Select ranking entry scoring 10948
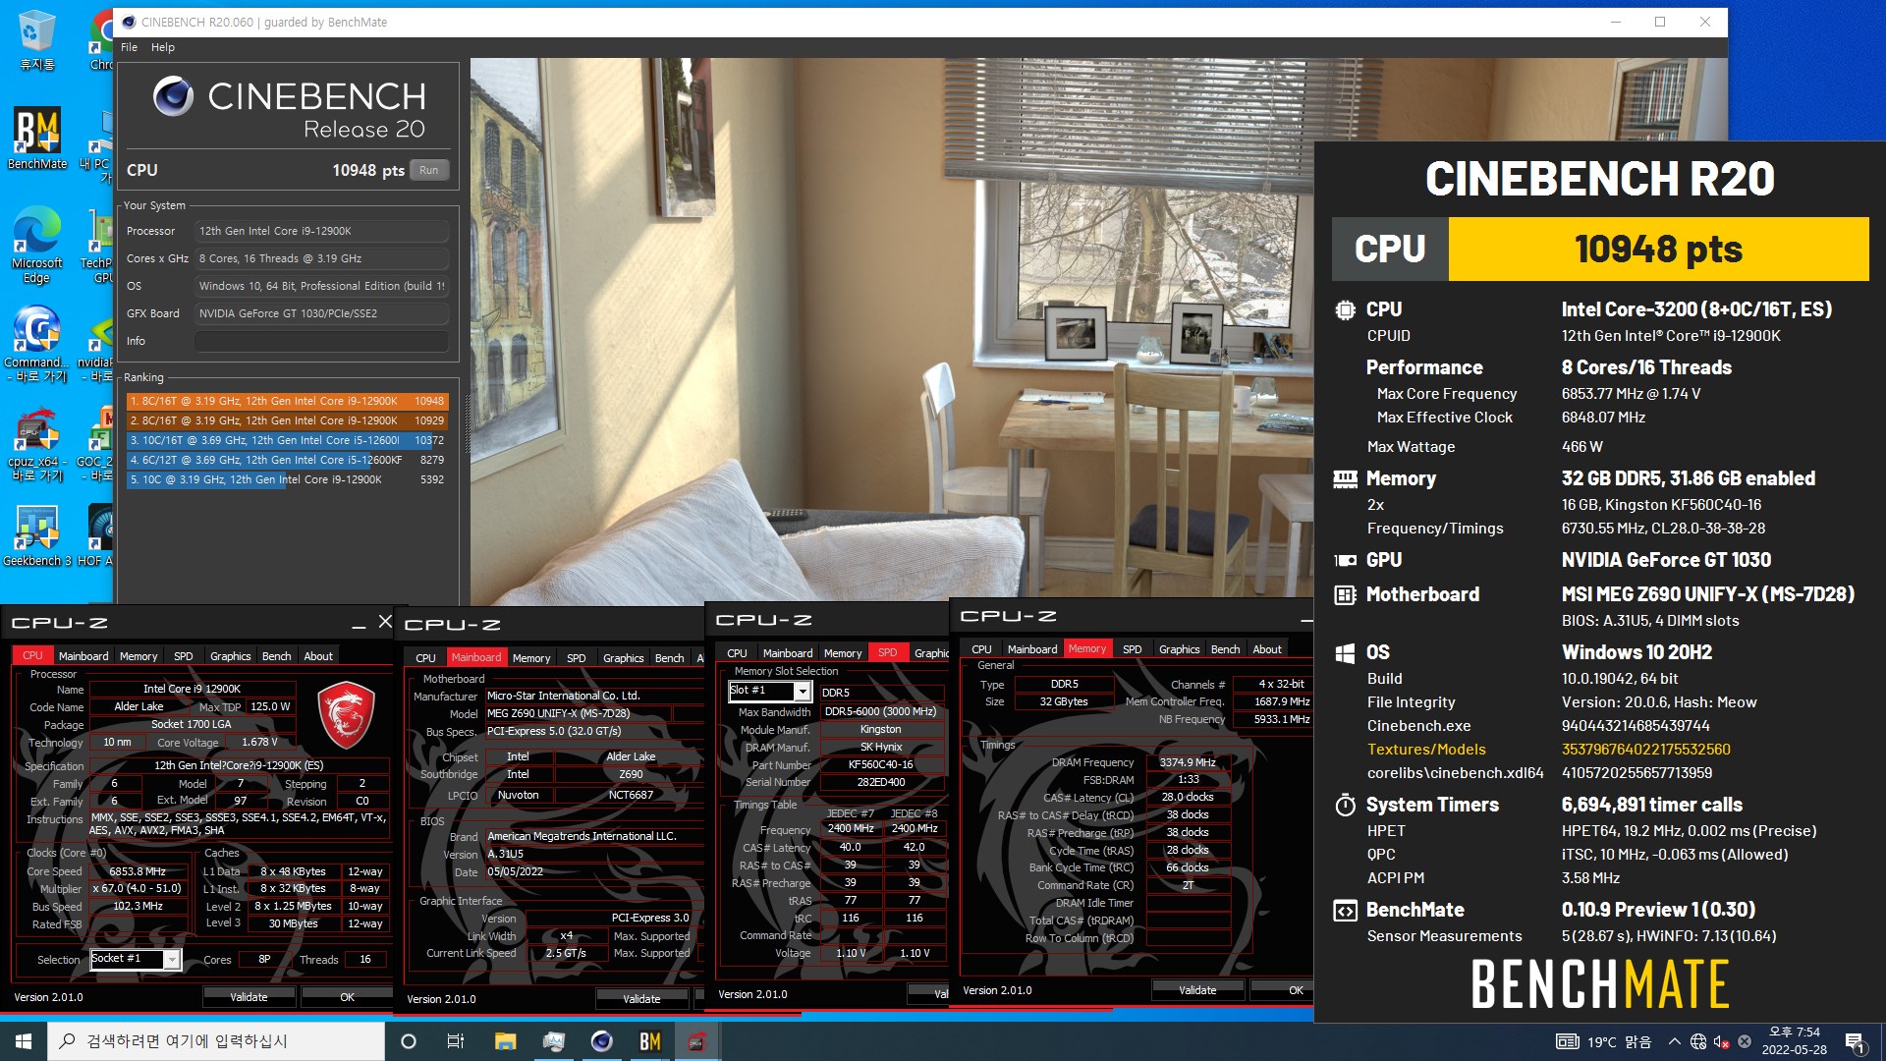The image size is (1886, 1061). pyautogui.click(x=287, y=401)
